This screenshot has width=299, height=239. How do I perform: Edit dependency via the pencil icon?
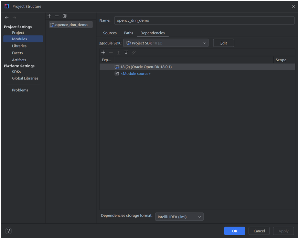click(134, 52)
